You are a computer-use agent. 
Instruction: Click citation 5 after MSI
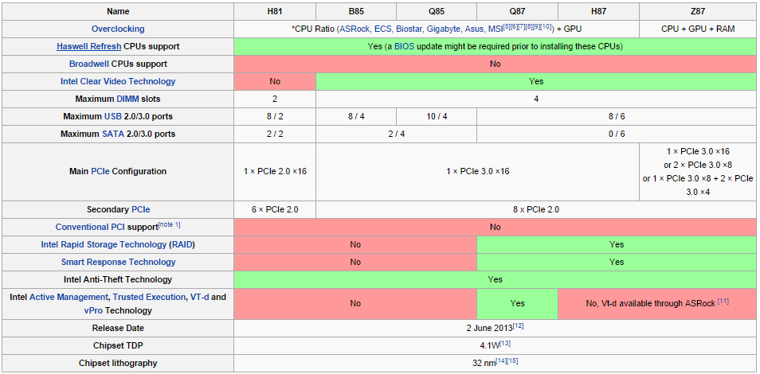click(506, 26)
